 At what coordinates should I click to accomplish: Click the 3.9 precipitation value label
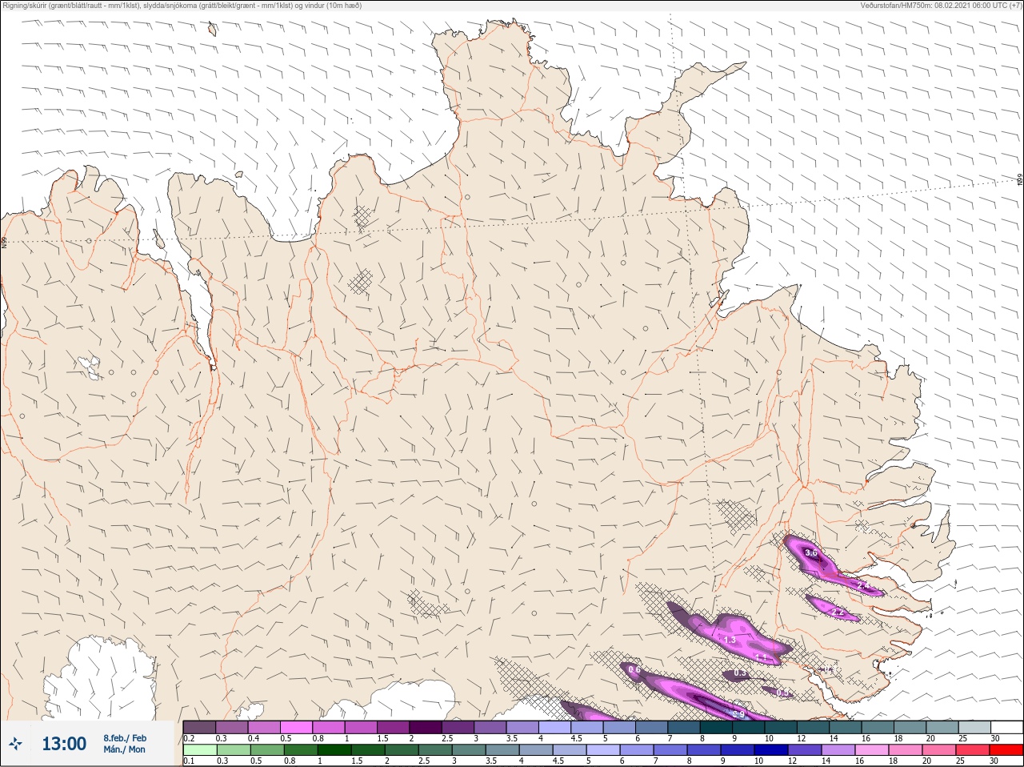pos(738,713)
